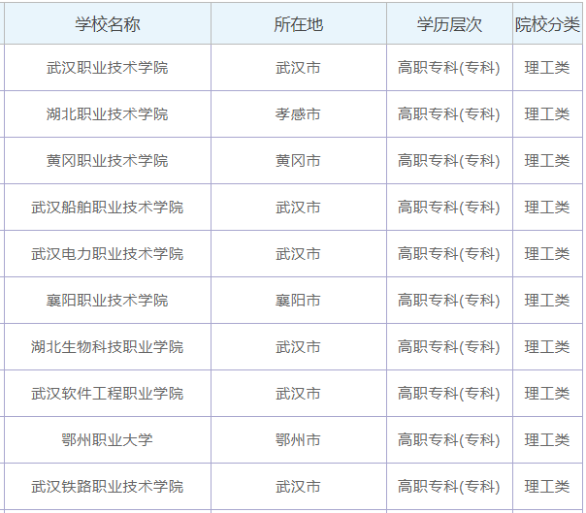Screen dimensions: 586x513
Task: Select school name 湖北生物科技职业学院
Action: tap(108, 347)
